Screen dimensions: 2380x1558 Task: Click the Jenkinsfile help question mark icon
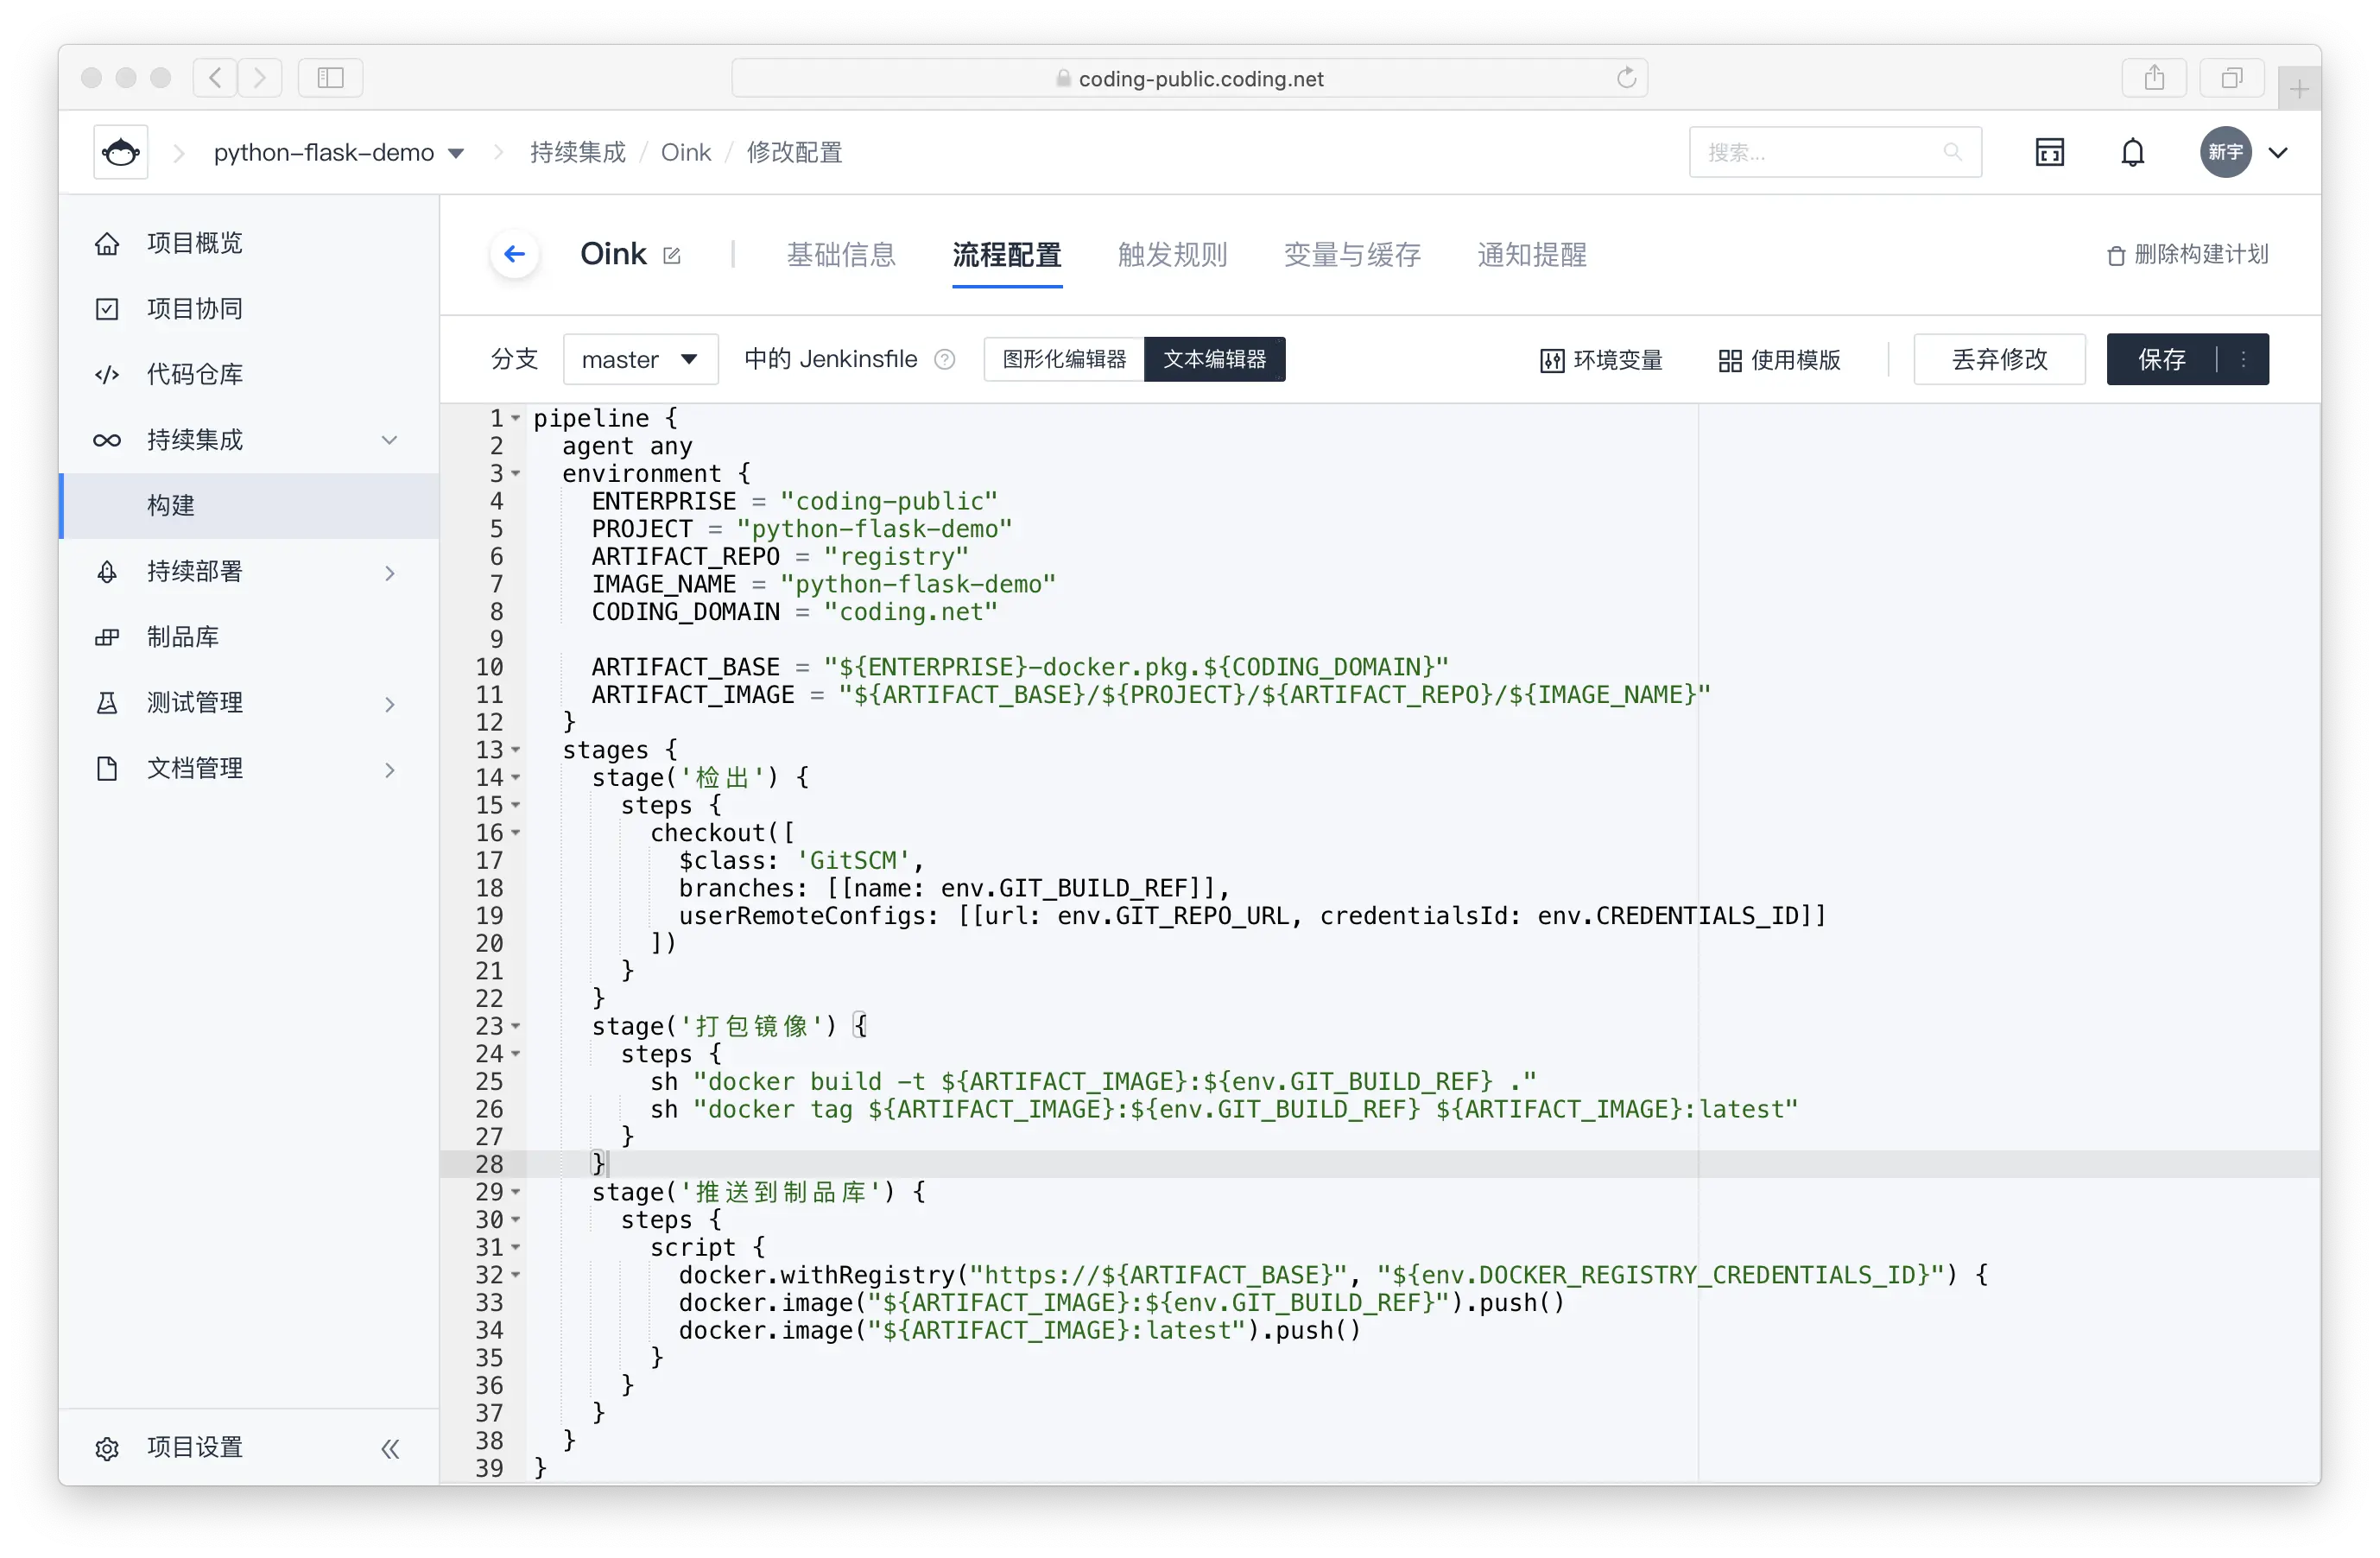[x=944, y=359]
